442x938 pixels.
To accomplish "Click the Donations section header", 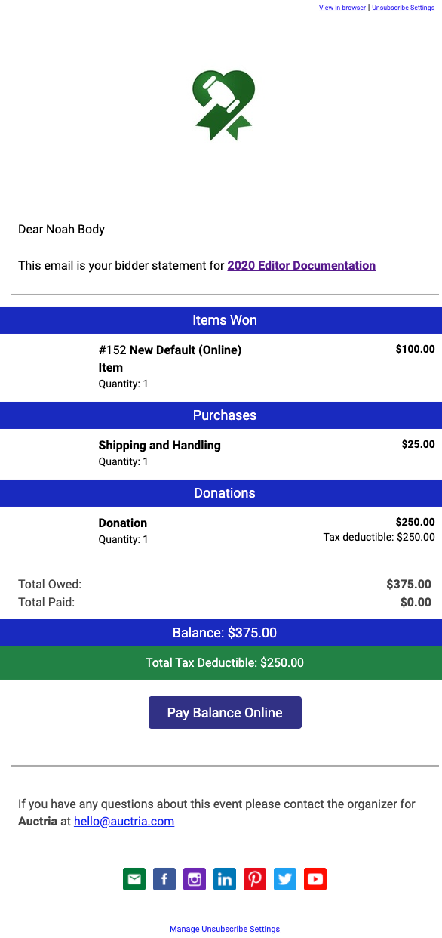I will (221, 493).
